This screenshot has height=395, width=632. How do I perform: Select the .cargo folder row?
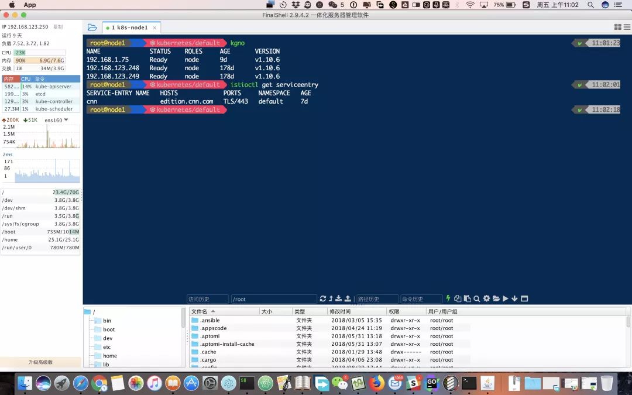point(331,360)
